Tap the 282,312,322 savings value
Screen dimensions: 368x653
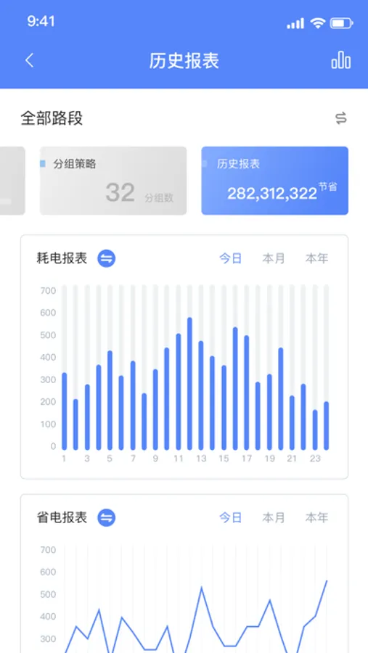click(x=272, y=193)
